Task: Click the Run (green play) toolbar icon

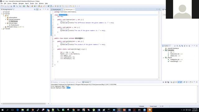Action: (x=24, y=6)
